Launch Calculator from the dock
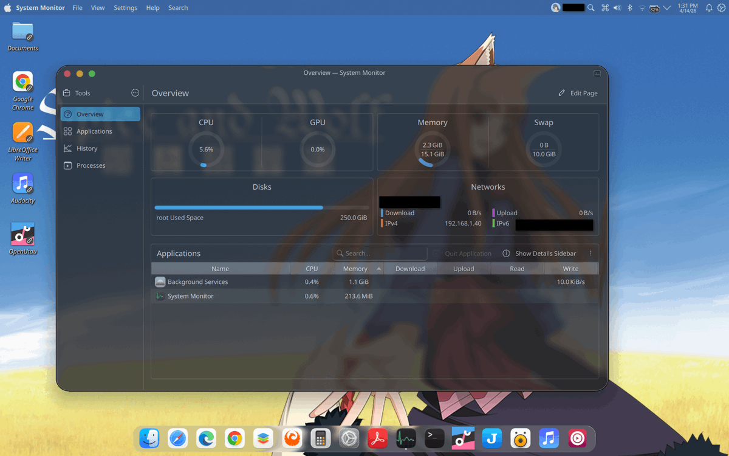The height and width of the screenshot is (456, 729). (x=320, y=438)
